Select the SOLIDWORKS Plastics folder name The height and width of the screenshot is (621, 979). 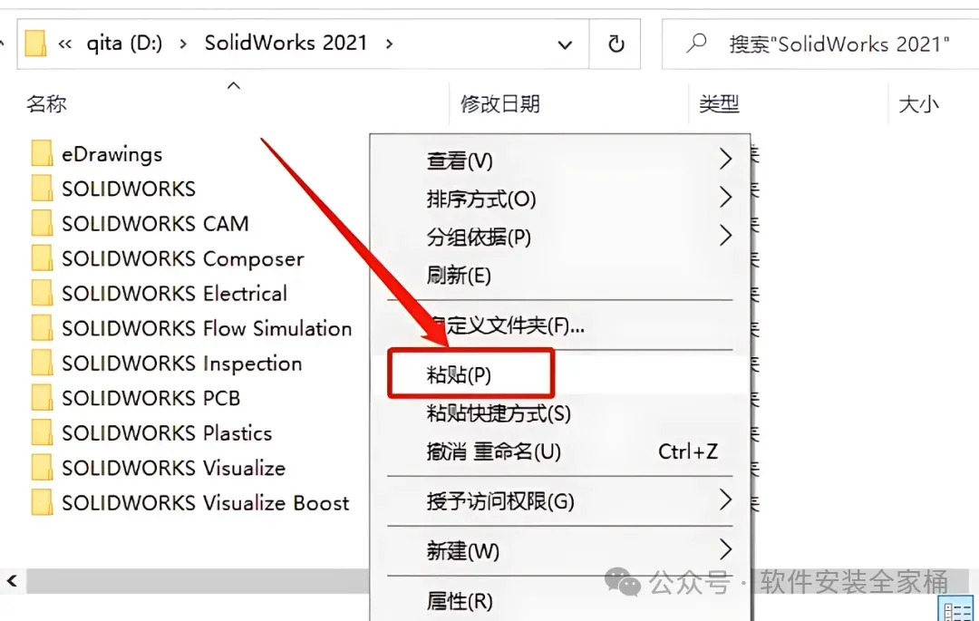(x=167, y=433)
